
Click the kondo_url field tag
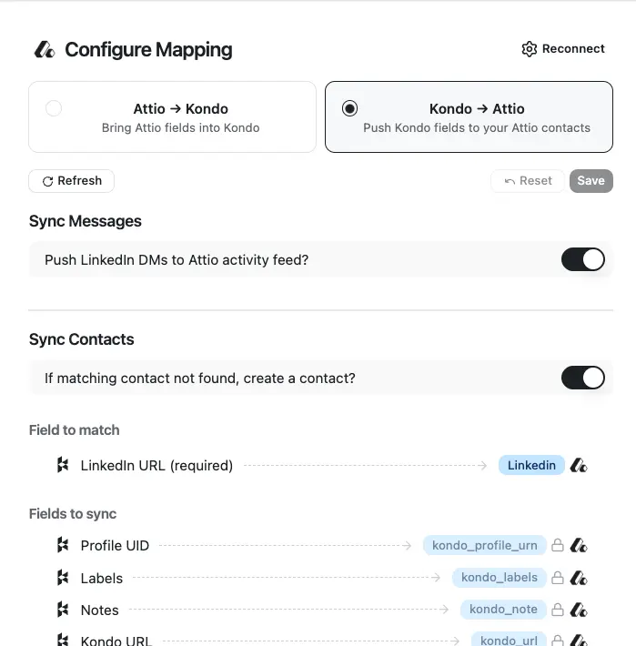[509, 640]
